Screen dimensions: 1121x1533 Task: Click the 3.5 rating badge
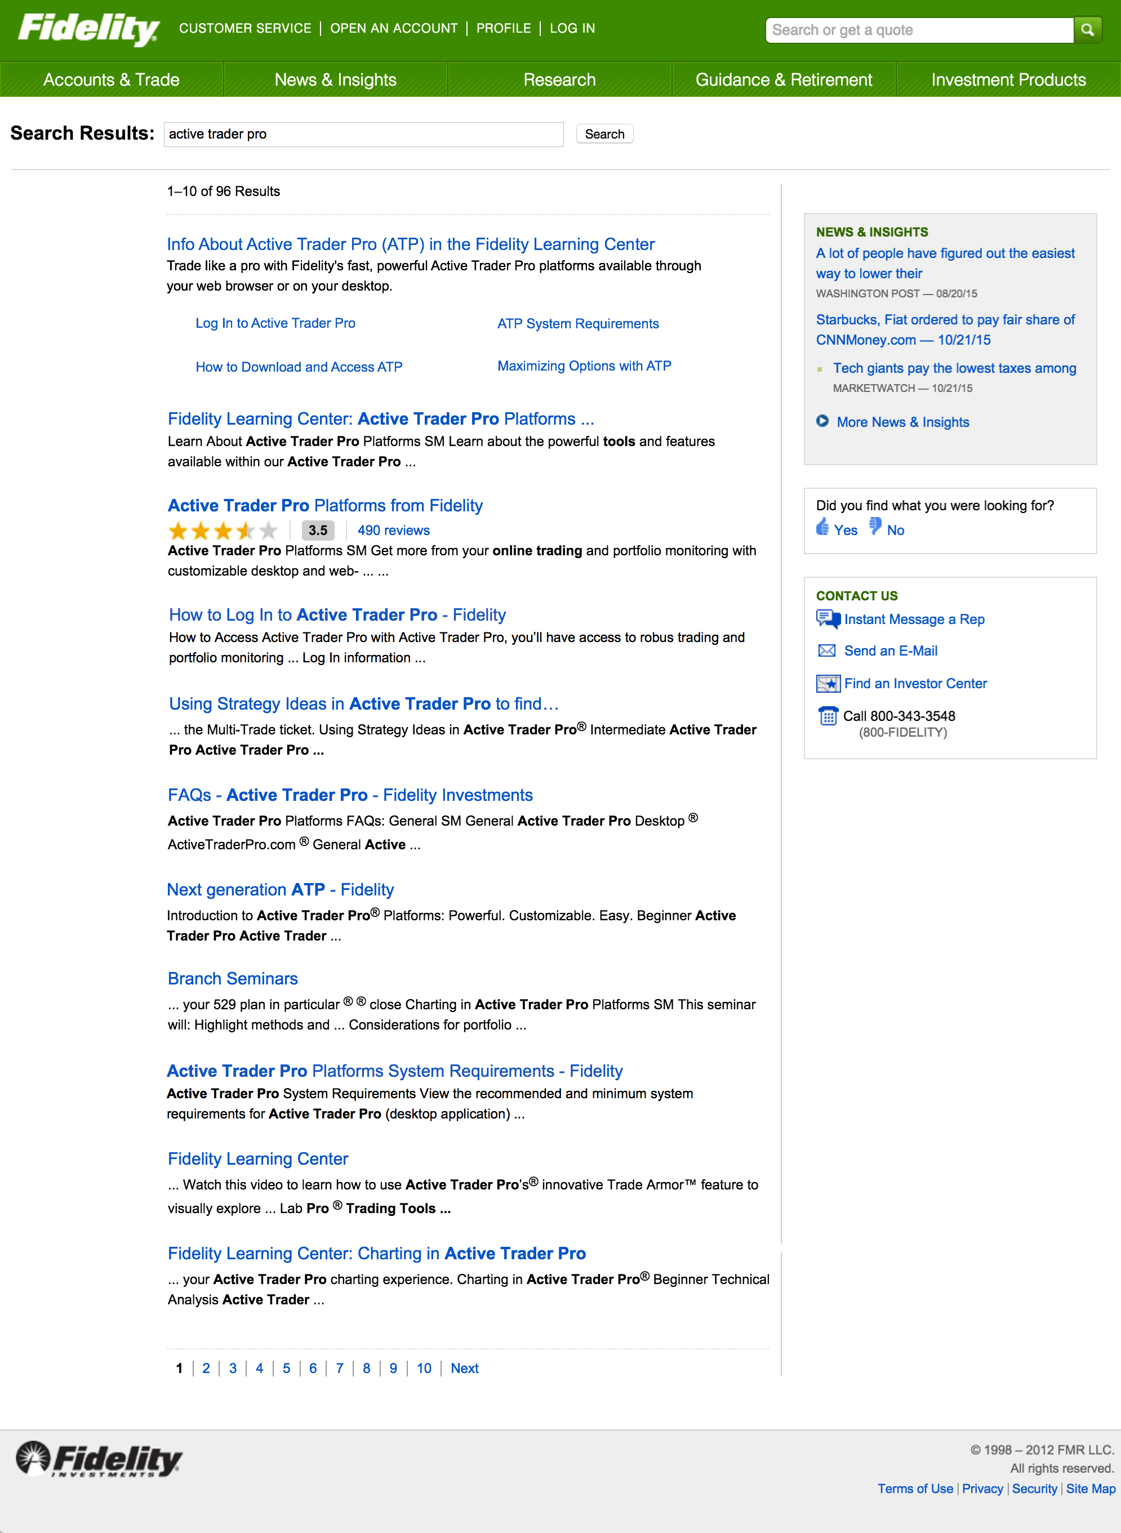[318, 531]
